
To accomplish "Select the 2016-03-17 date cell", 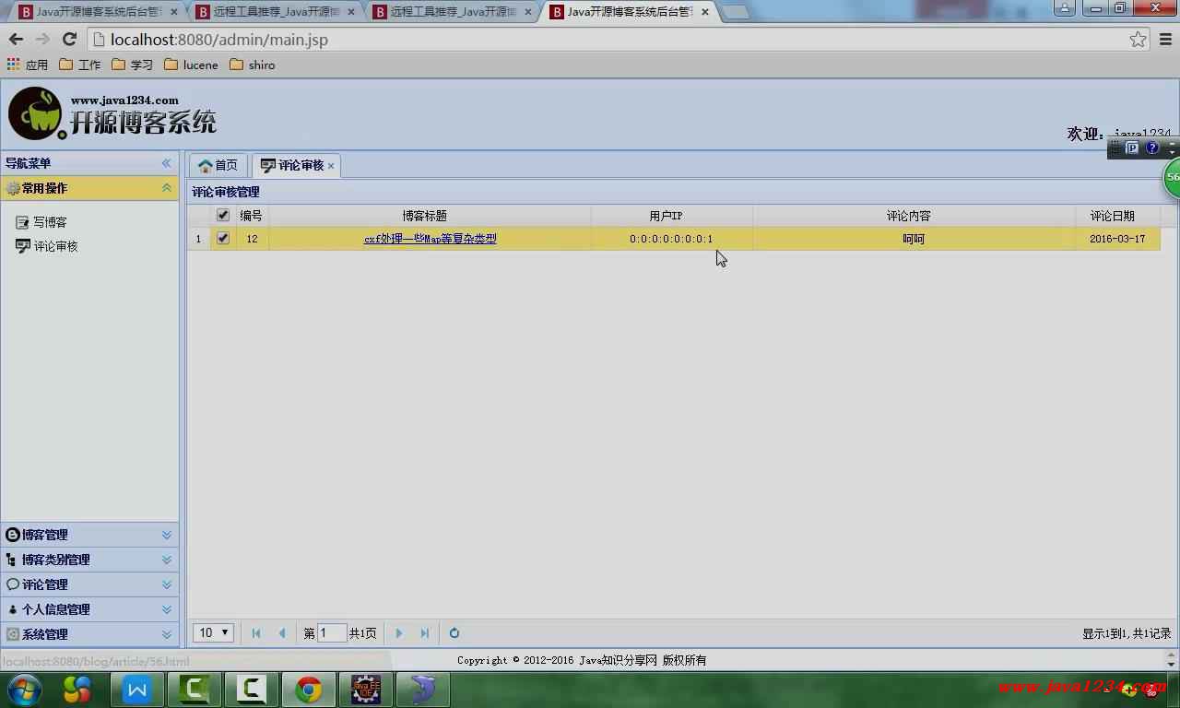I will [1117, 239].
